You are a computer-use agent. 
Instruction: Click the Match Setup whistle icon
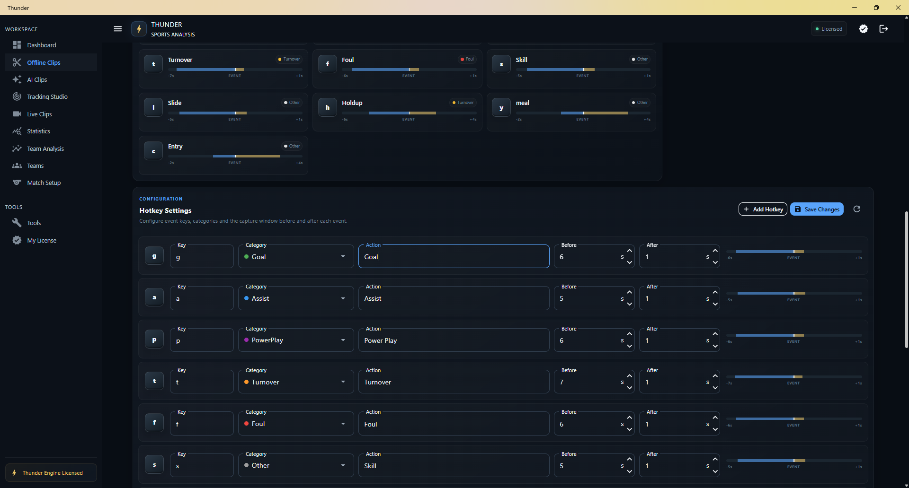17,183
